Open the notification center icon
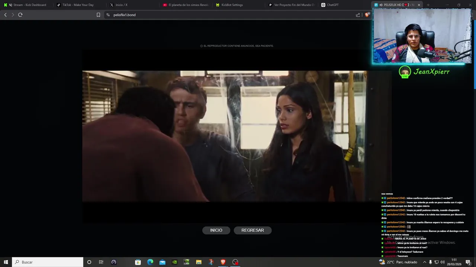This screenshot has height=267, width=476. click(x=469, y=262)
